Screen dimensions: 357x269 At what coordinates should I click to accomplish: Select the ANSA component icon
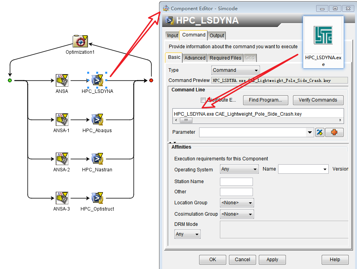click(62, 80)
